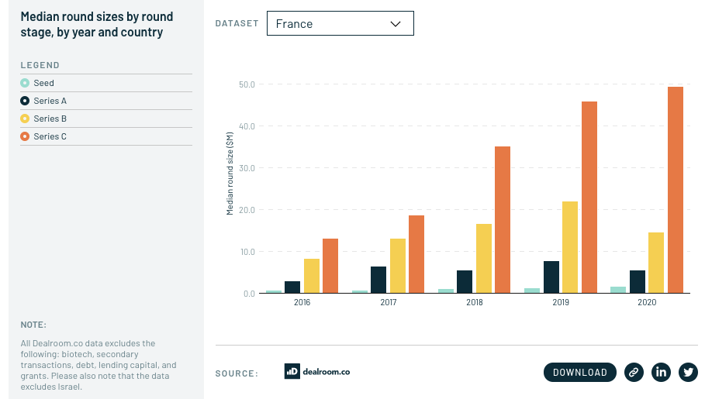Click the Series A legend circle icon
The height and width of the screenshot is (399, 705).
[x=25, y=101]
